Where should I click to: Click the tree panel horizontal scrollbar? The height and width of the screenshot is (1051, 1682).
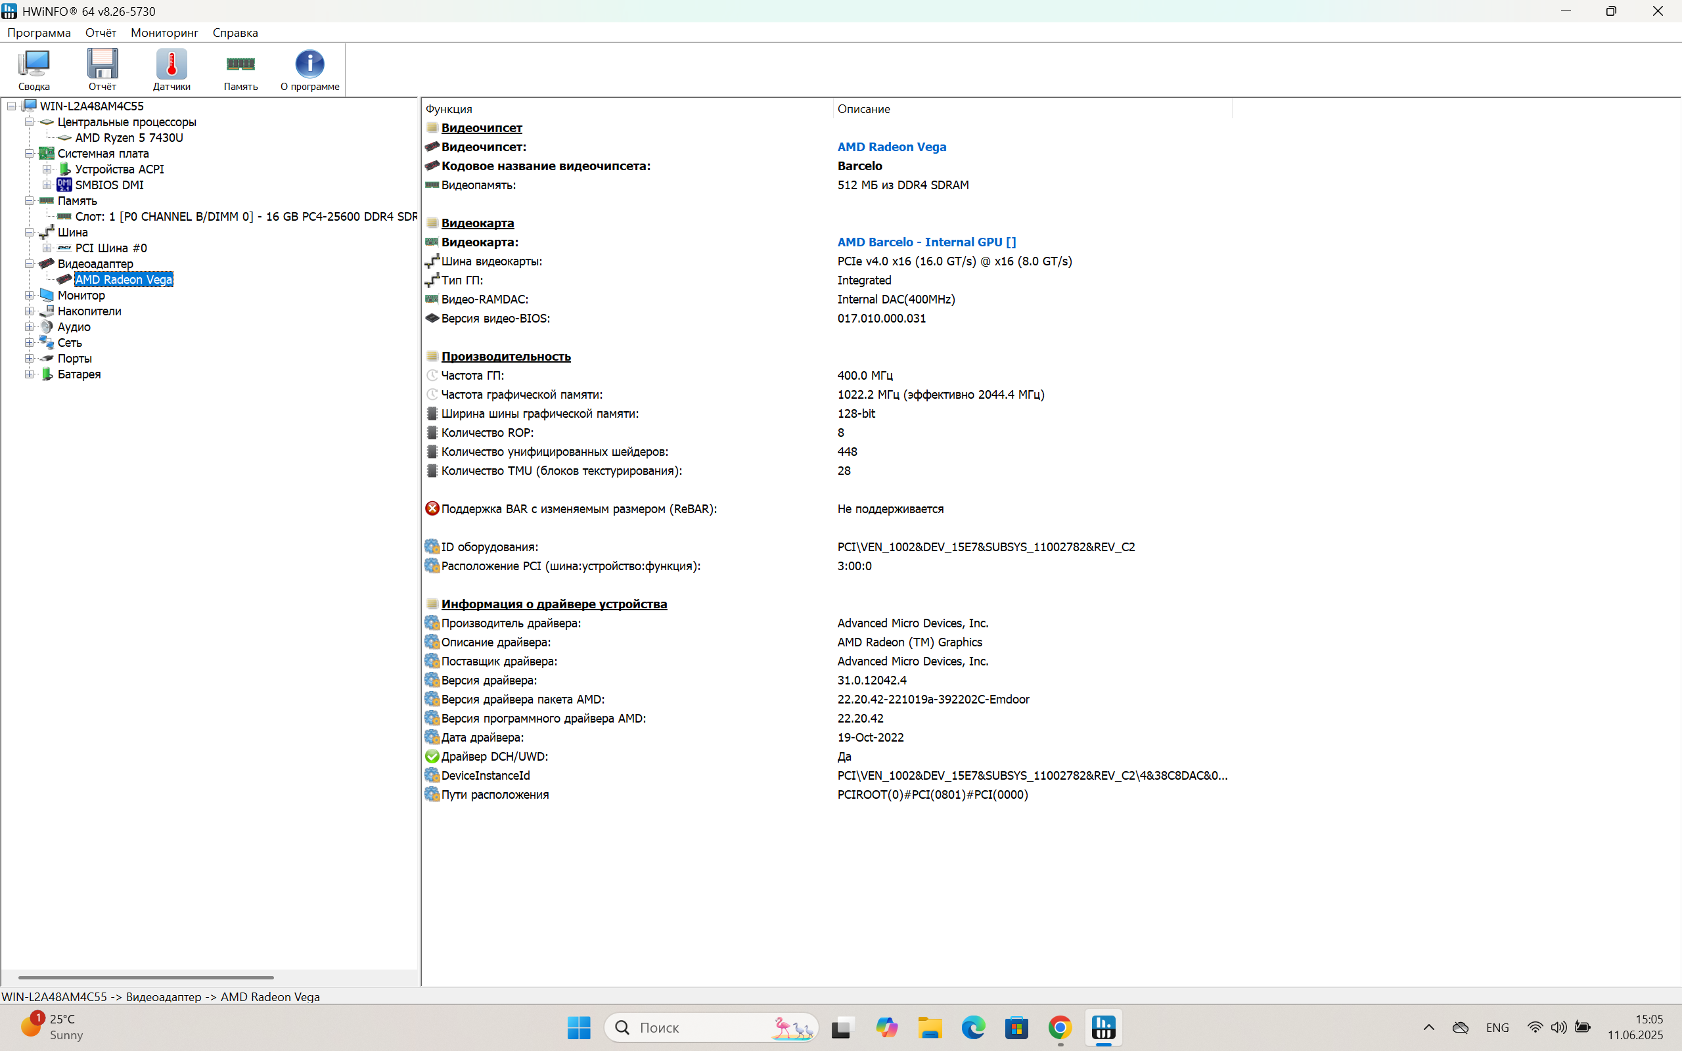[146, 977]
